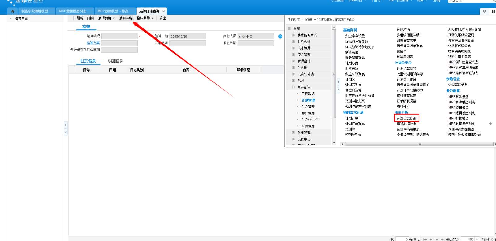The width and height of the screenshot is (496, 241).
Task: Switch to the 明细信息 tab
Action: click(115, 61)
